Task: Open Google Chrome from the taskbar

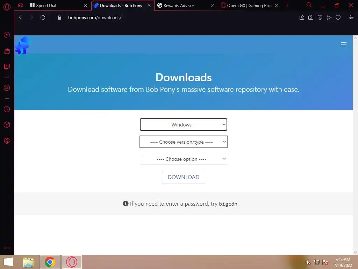Action: pos(50,262)
